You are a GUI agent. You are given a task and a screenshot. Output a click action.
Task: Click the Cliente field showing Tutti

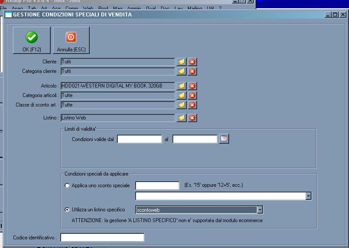pos(118,62)
